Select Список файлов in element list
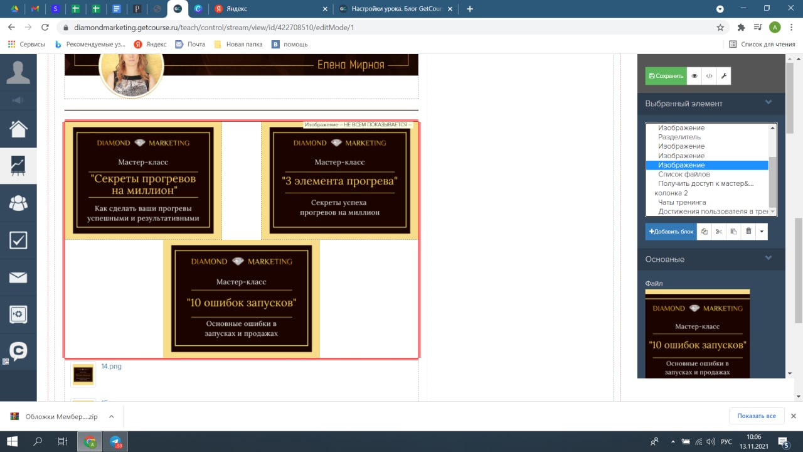The height and width of the screenshot is (452, 803). (684, 174)
